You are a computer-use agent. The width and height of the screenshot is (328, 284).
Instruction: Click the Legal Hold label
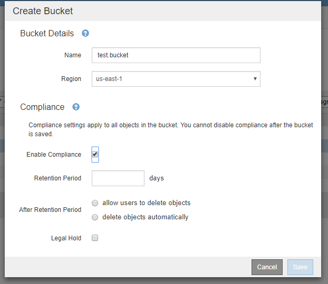click(66, 238)
